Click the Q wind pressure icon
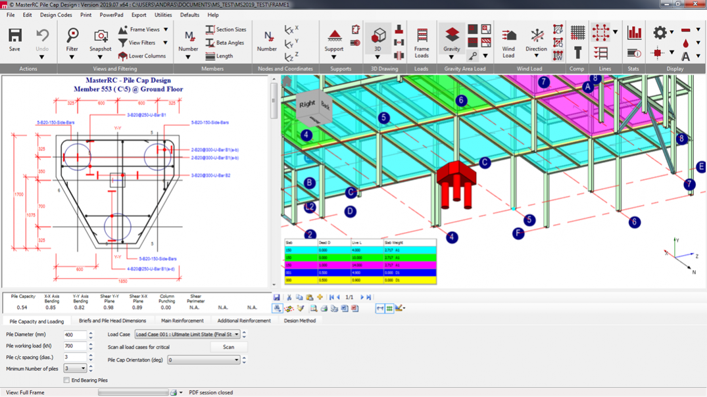This screenshot has height=397, width=707. [558, 43]
